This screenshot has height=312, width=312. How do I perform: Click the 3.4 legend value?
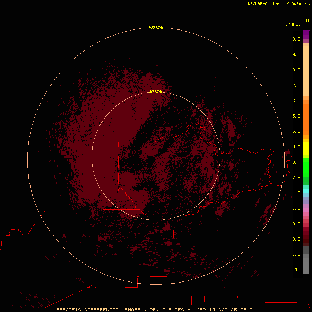click(x=296, y=162)
